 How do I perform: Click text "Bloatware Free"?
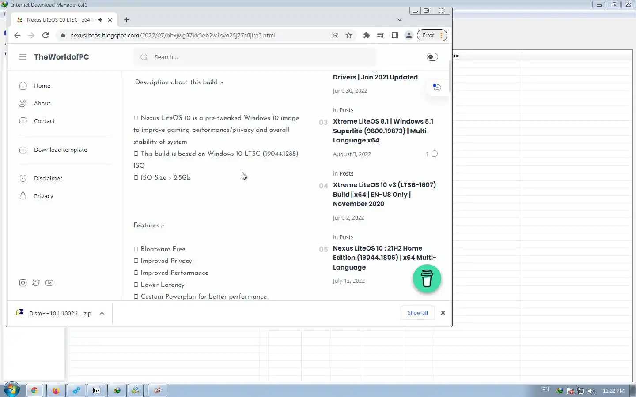163,249
